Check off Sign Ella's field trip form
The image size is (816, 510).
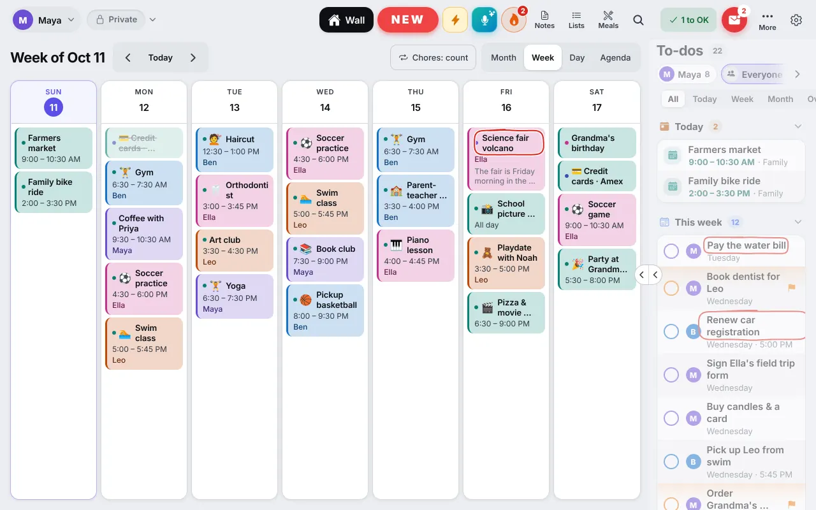(x=671, y=375)
